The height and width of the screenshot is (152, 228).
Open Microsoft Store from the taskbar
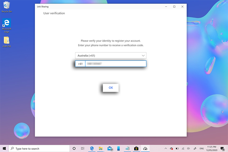point(136,148)
